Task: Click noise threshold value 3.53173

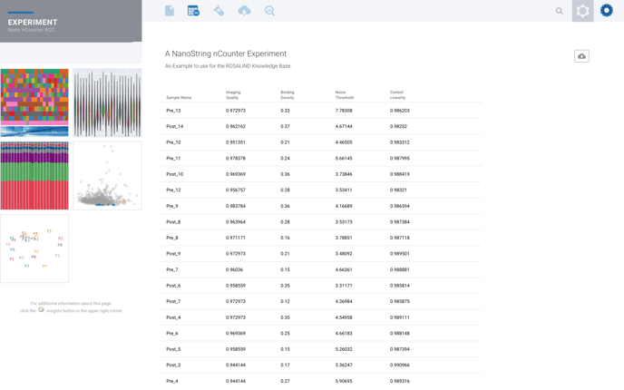Action: (344, 221)
